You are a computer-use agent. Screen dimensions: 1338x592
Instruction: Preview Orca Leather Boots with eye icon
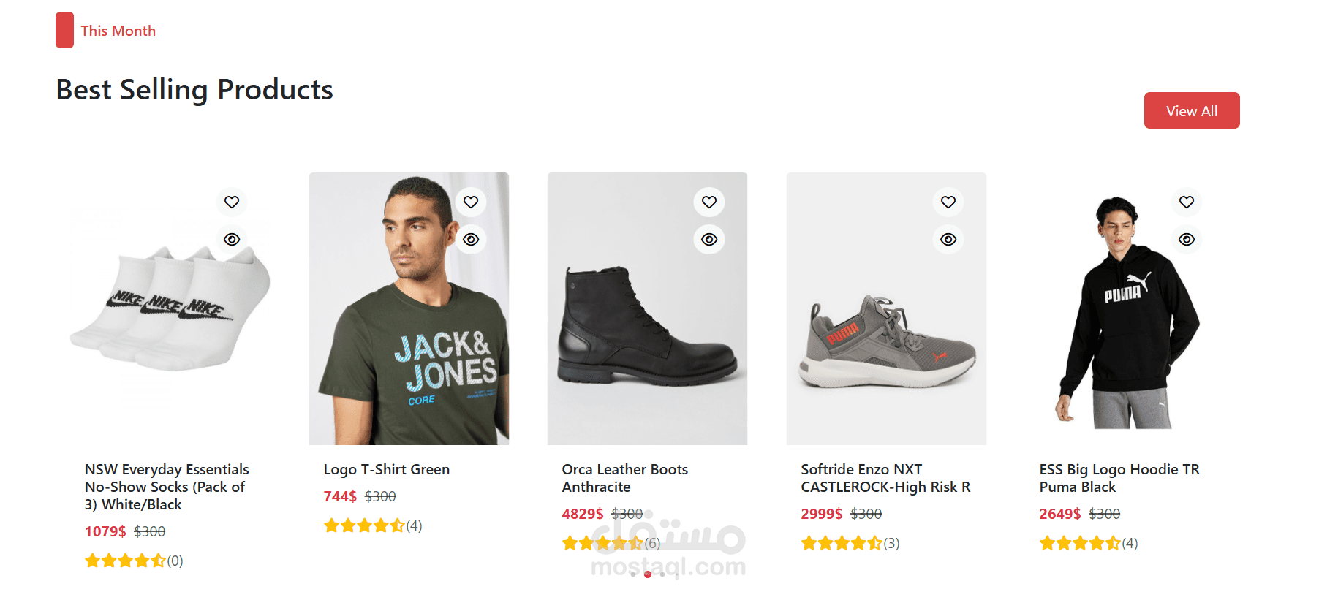click(709, 239)
